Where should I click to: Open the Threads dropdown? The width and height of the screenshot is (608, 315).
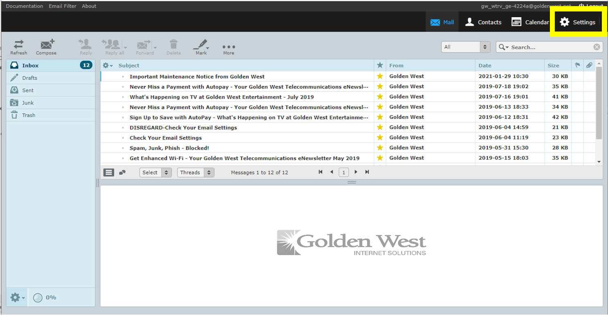tap(196, 173)
